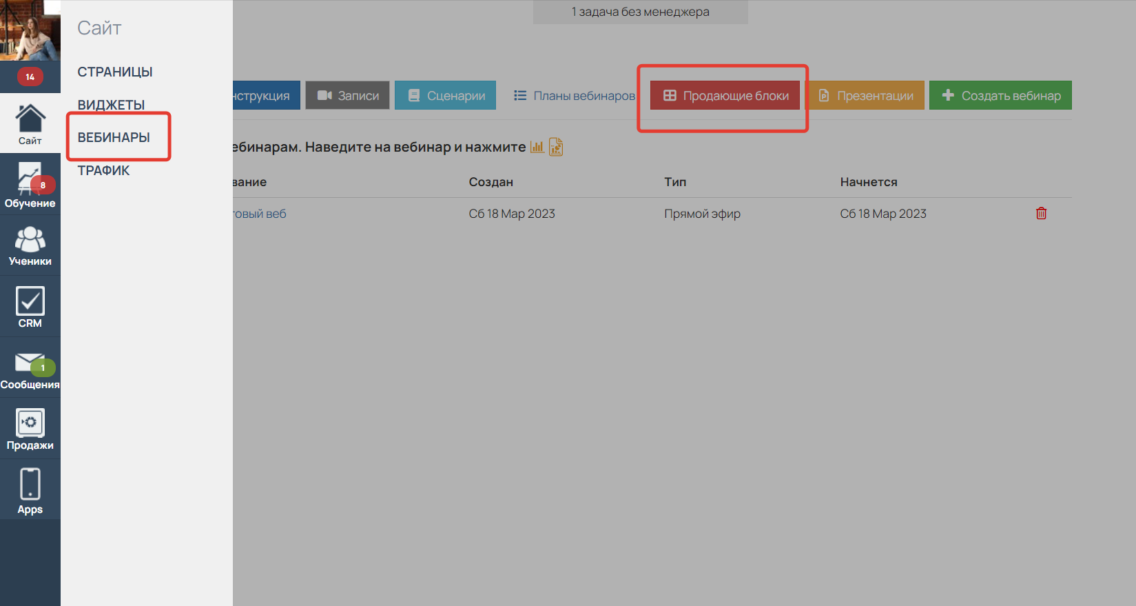Open Сообщения envelope icon
Image resolution: width=1136 pixels, height=606 pixels.
click(30, 369)
